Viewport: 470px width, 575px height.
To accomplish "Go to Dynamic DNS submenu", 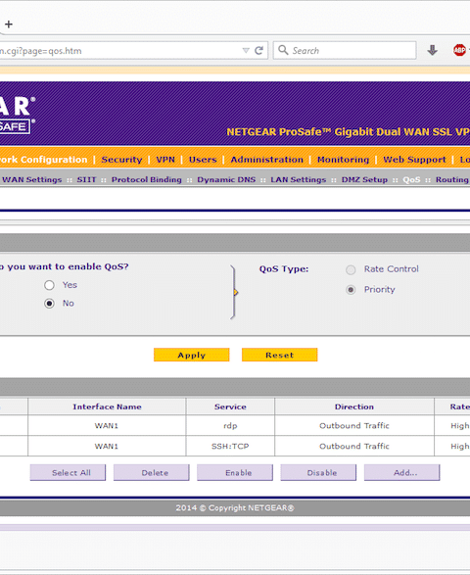I will click(226, 179).
